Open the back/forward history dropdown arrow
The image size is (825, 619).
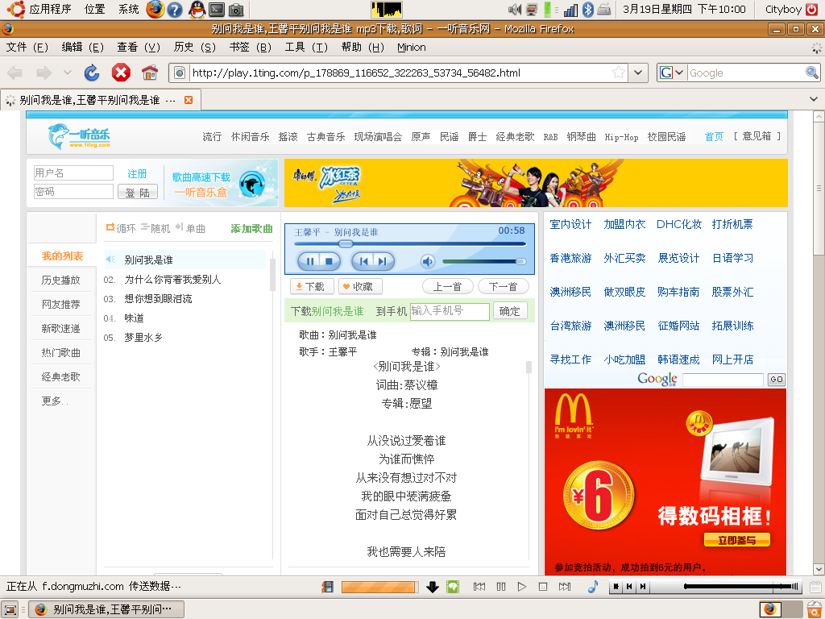click(68, 73)
